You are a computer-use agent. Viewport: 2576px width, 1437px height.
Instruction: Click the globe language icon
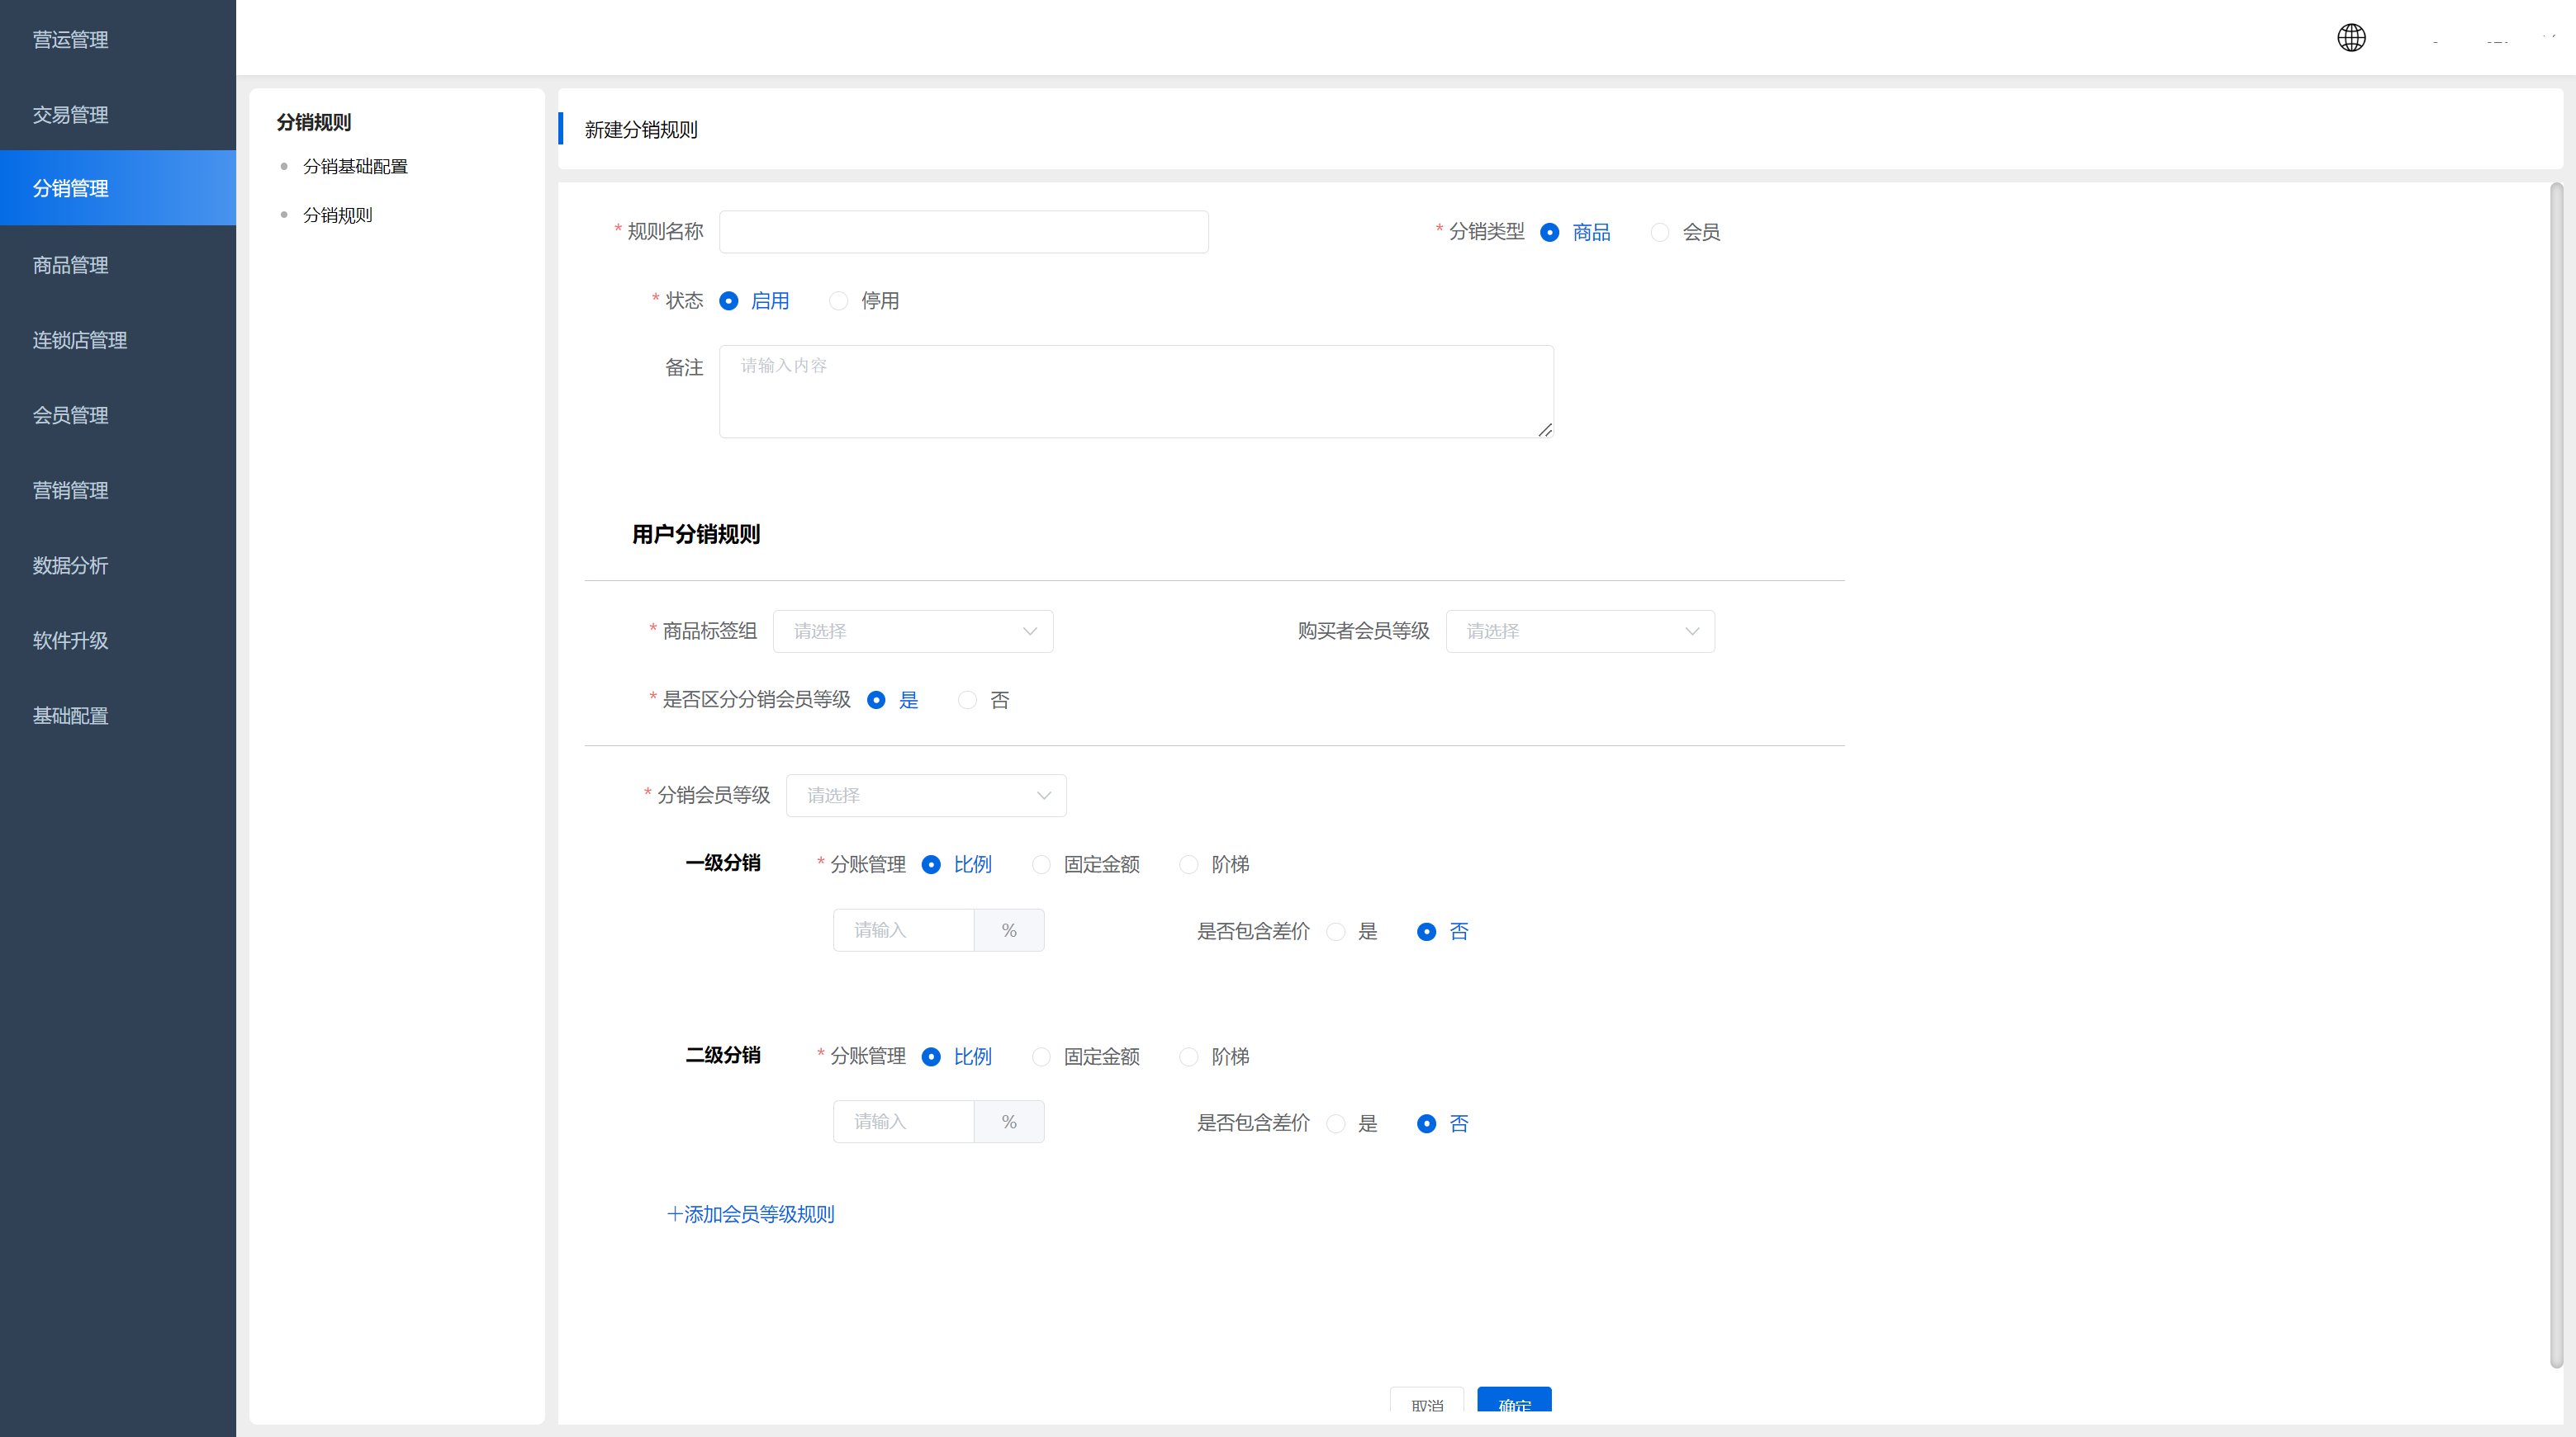click(x=2351, y=38)
